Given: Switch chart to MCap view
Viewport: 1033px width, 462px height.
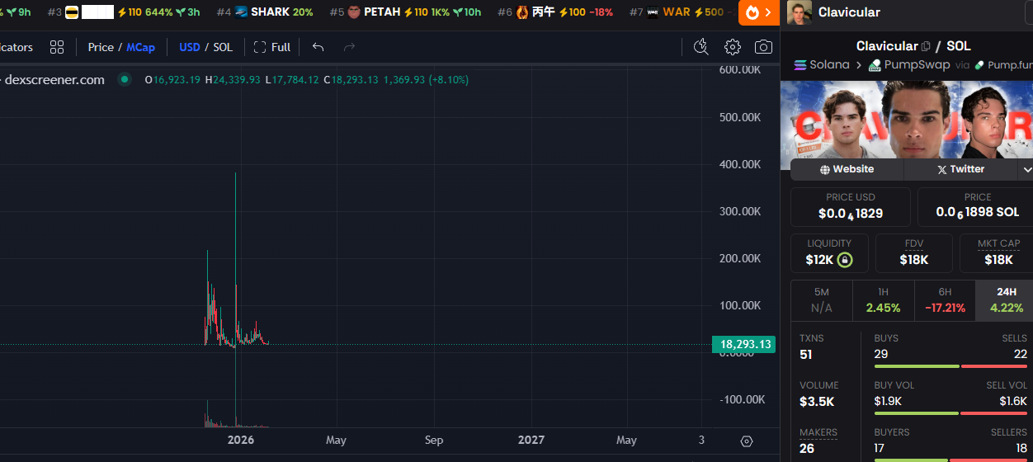Looking at the screenshot, I should click(x=140, y=47).
